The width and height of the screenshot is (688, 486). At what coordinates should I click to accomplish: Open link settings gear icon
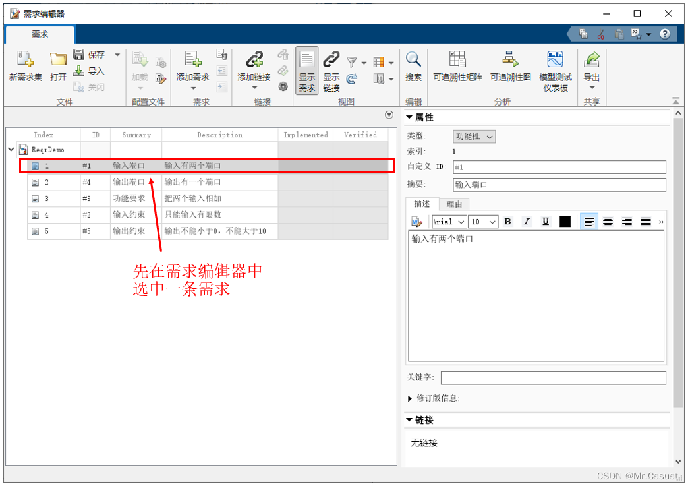tap(283, 87)
